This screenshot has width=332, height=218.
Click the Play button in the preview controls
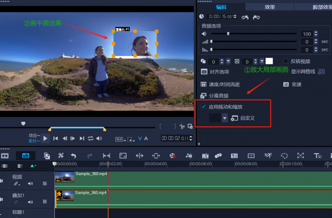coord(45,139)
